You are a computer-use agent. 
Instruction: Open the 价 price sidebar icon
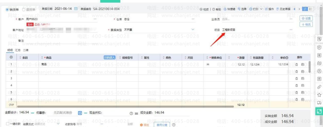click(x=319, y=47)
